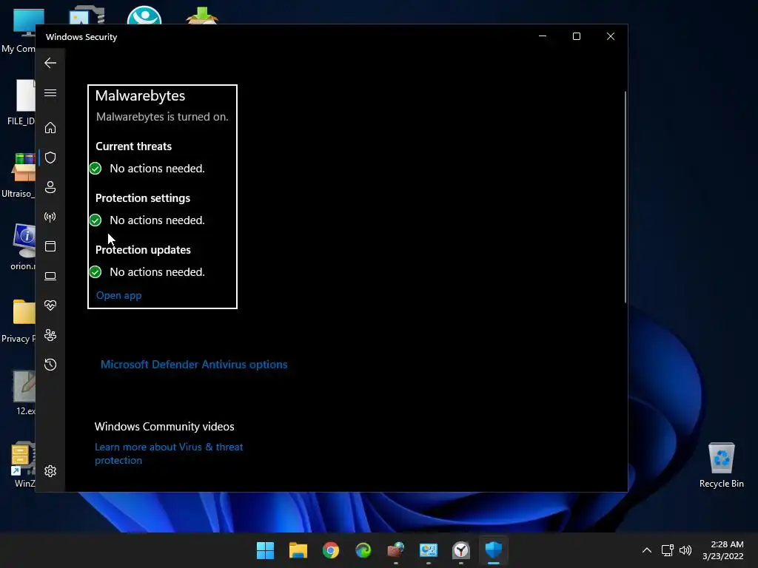Select Recycle Bin on desktop
Screen dimensions: 758x568
721,464
